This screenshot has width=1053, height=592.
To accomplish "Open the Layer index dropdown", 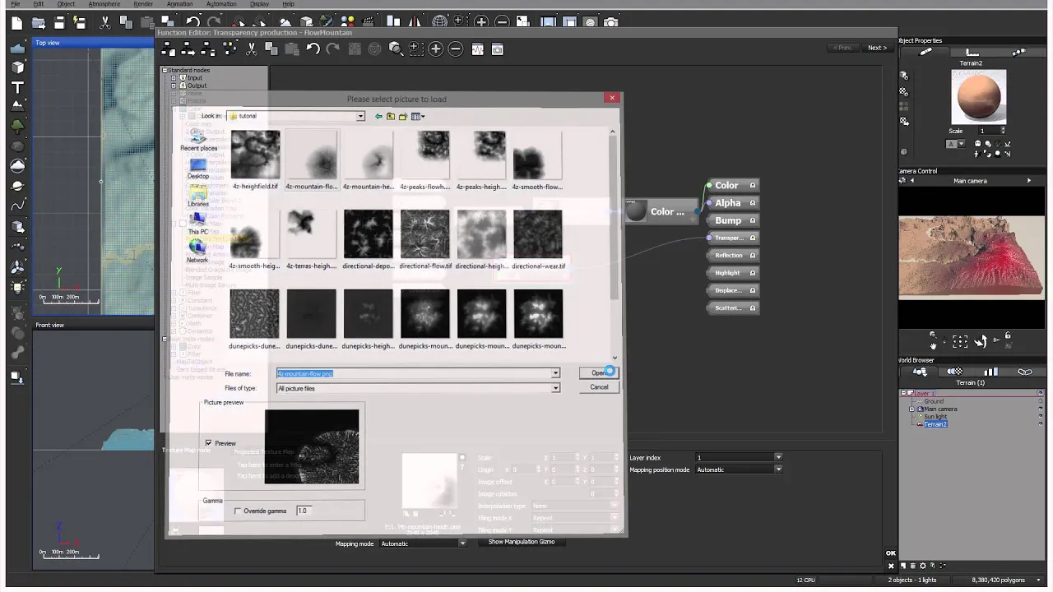I will pos(778,457).
